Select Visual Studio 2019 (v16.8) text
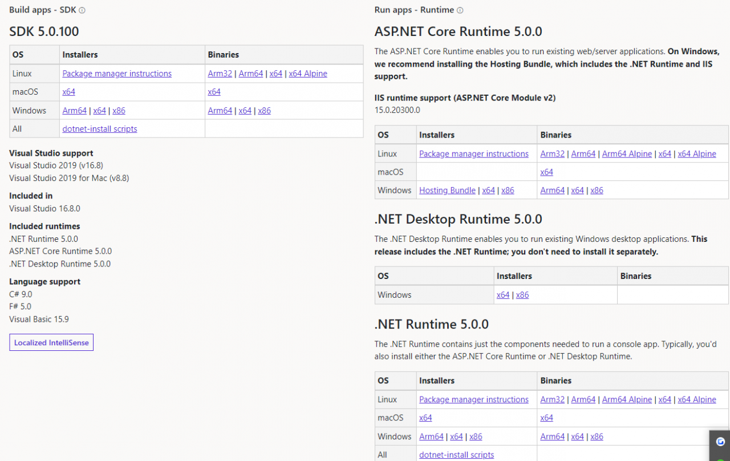This screenshot has width=730, height=461. pos(56,165)
